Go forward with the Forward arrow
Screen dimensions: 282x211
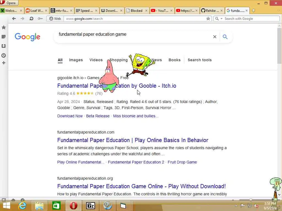(22, 18)
